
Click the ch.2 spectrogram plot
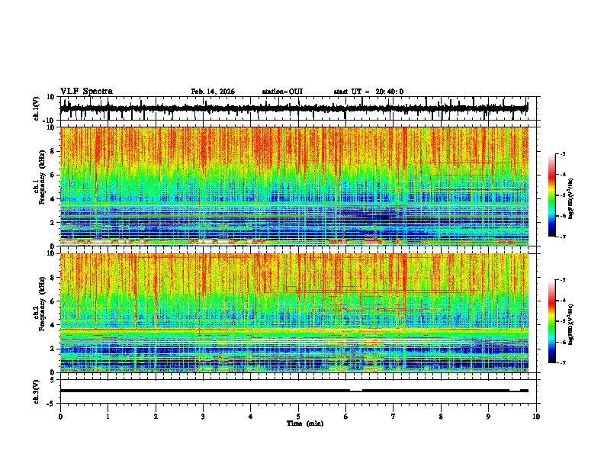tap(294, 313)
